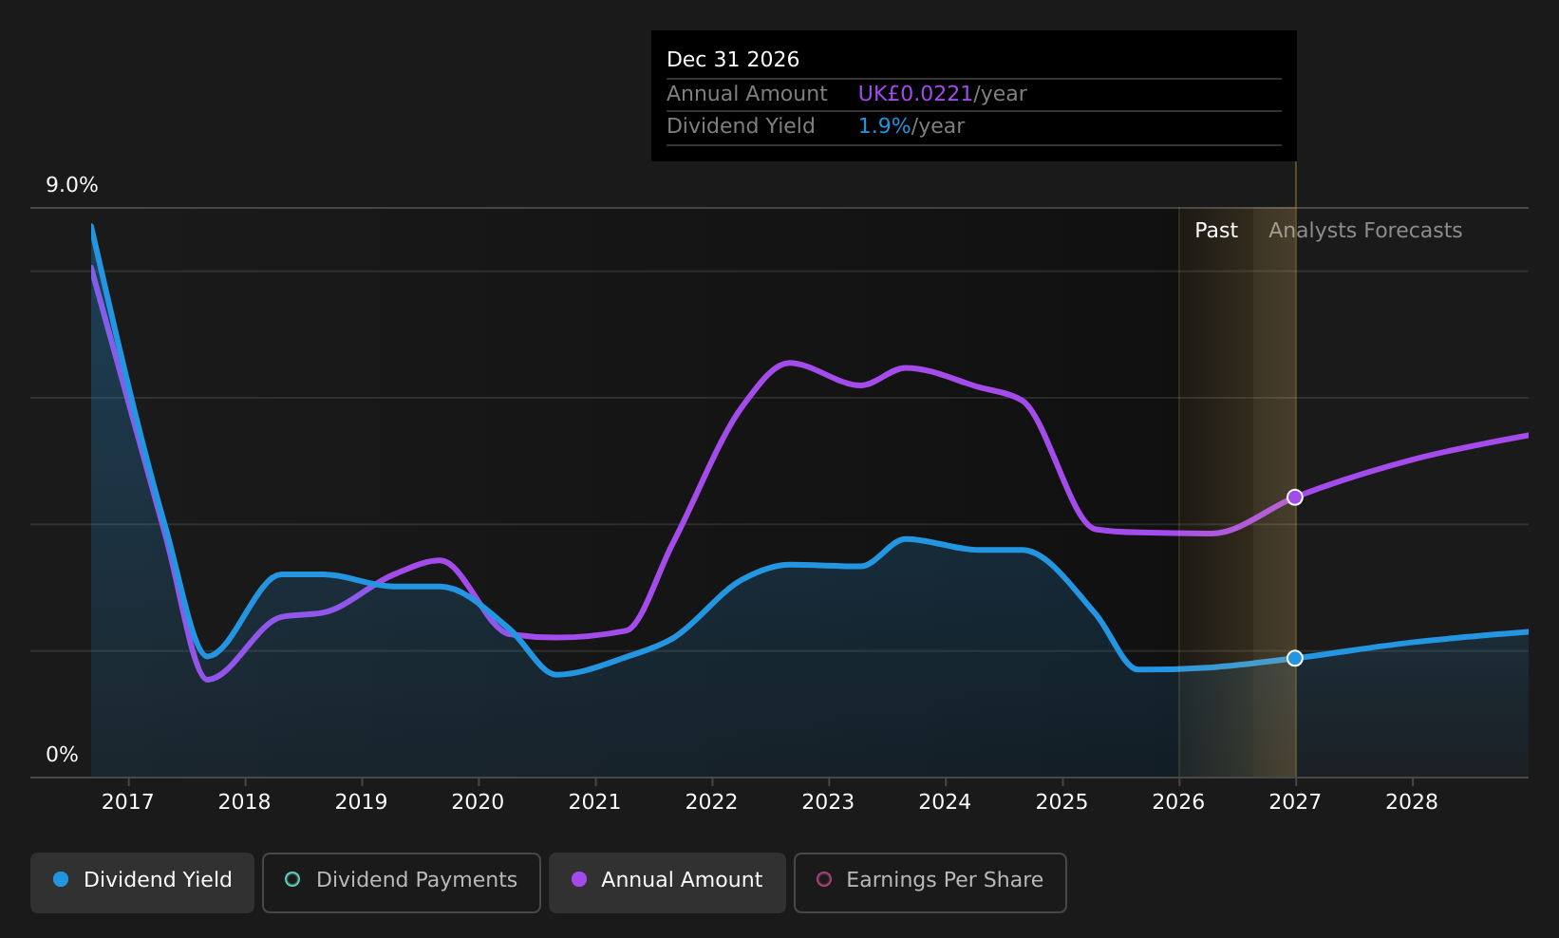Click the 2017 x-axis year label
The width and height of the screenshot is (1559, 938).
(128, 802)
